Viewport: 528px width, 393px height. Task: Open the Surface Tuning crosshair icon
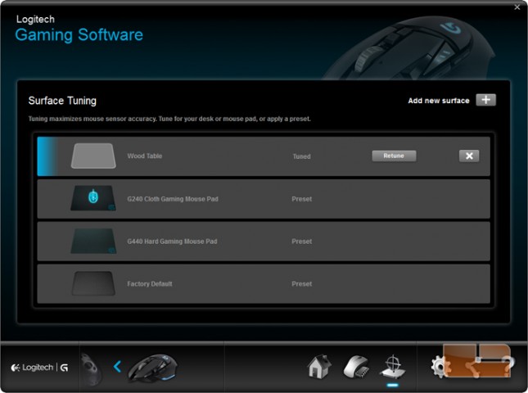pos(393,367)
